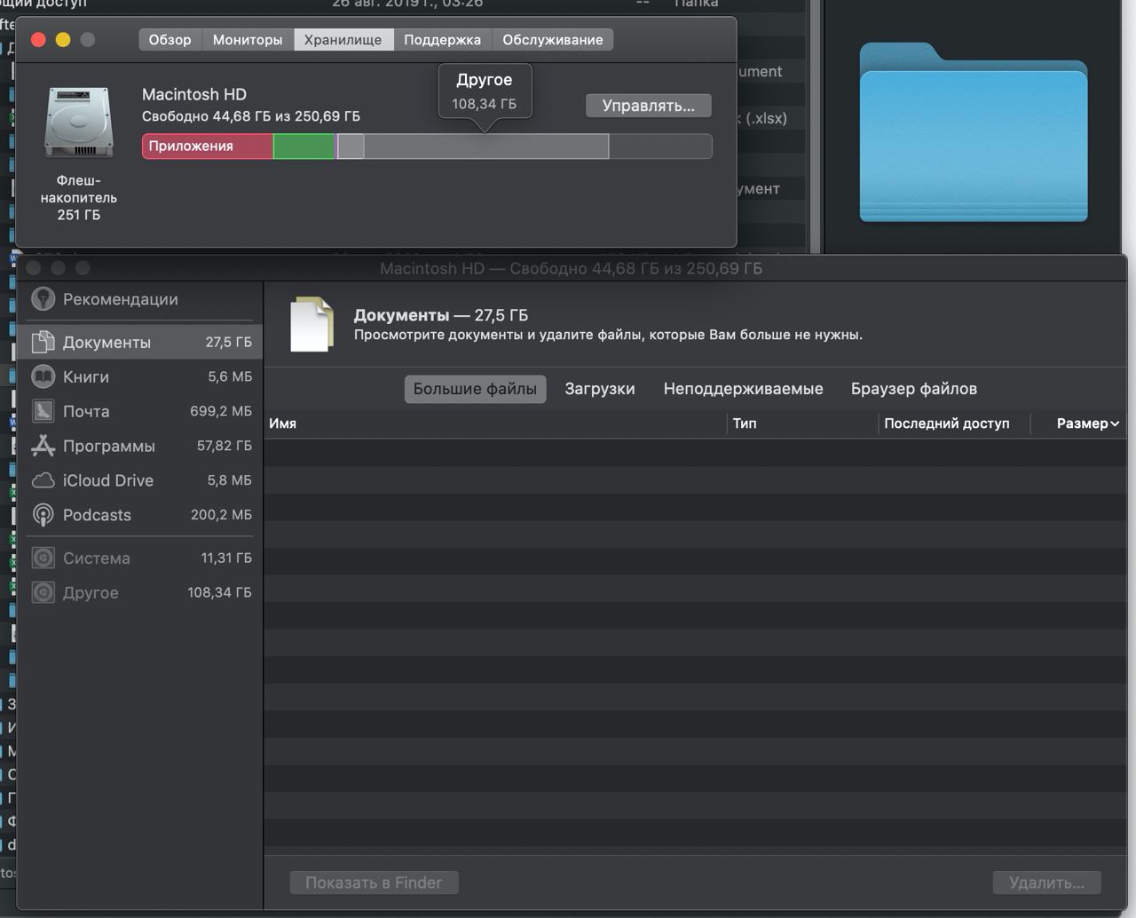
Task: Click the Система gear icon
Action: tap(43, 558)
